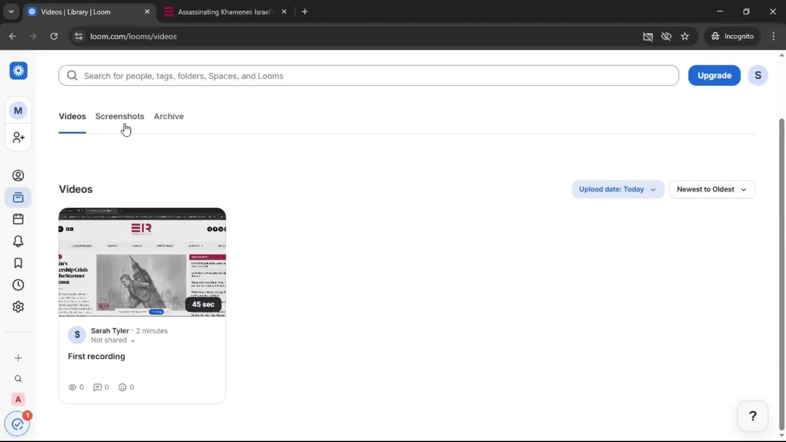Open saved Bookmarks icon
This screenshot has height=442, width=786.
coord(18,263)
